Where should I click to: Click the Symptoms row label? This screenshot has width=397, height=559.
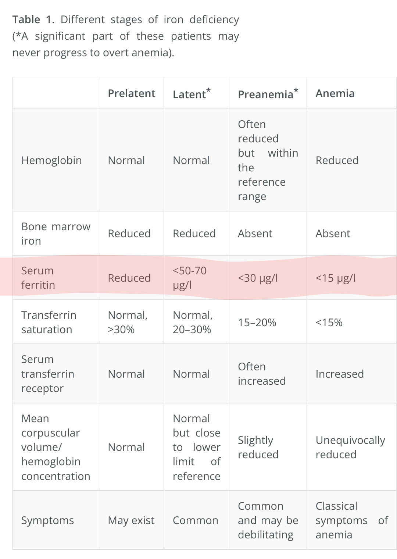[x=47, y=520]
